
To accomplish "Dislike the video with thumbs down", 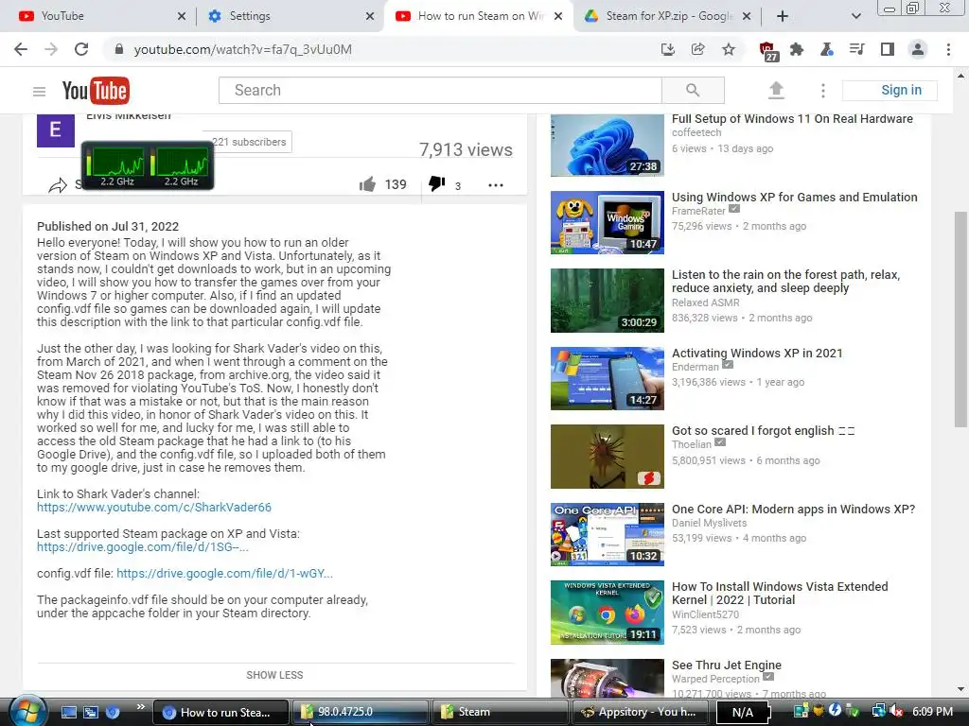I will tap(436, 183).
